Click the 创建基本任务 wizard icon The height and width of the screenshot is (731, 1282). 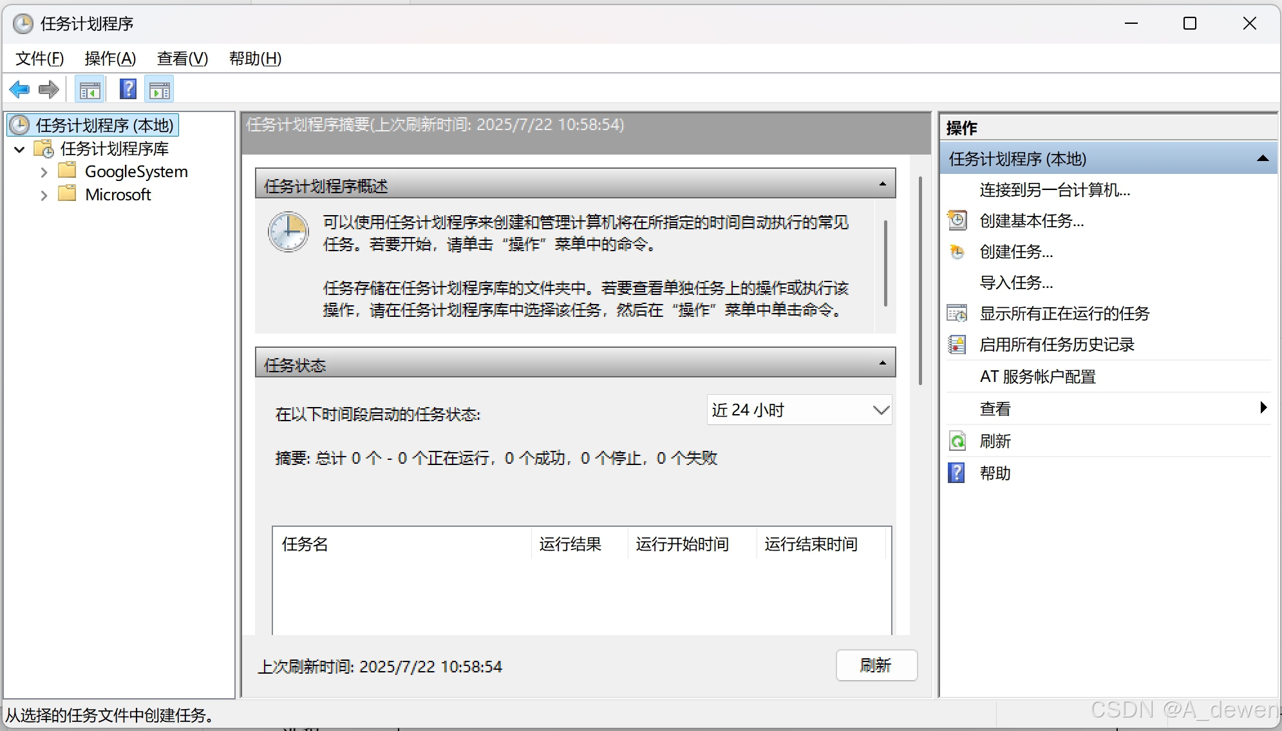tap(957, 220)
